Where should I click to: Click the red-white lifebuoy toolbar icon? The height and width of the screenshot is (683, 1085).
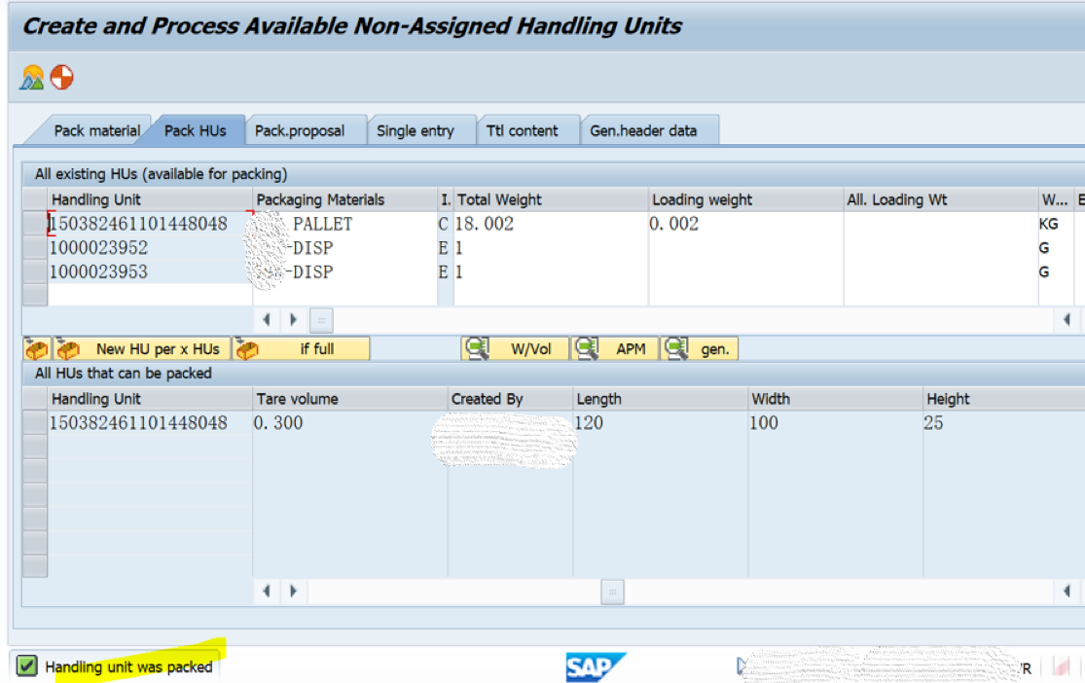click(x=61, y=78)
